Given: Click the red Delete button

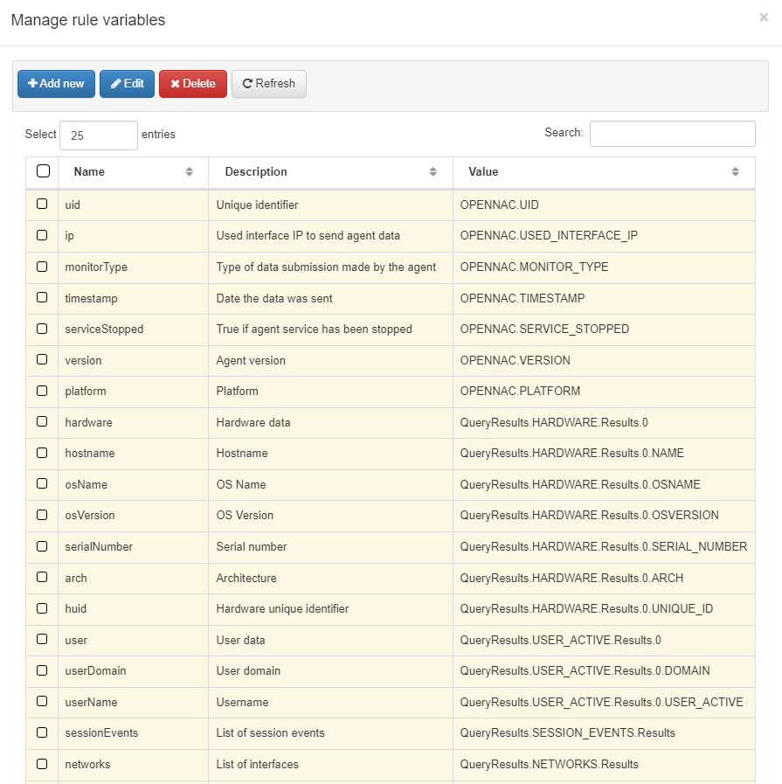Looking at the screenshot, I should [192, 84].
